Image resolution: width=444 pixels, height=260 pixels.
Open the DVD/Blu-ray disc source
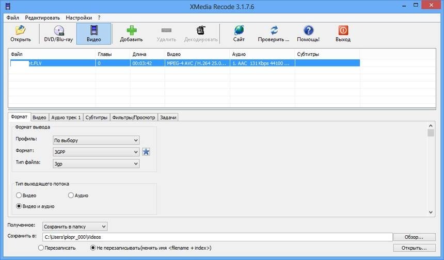point(58,30)
